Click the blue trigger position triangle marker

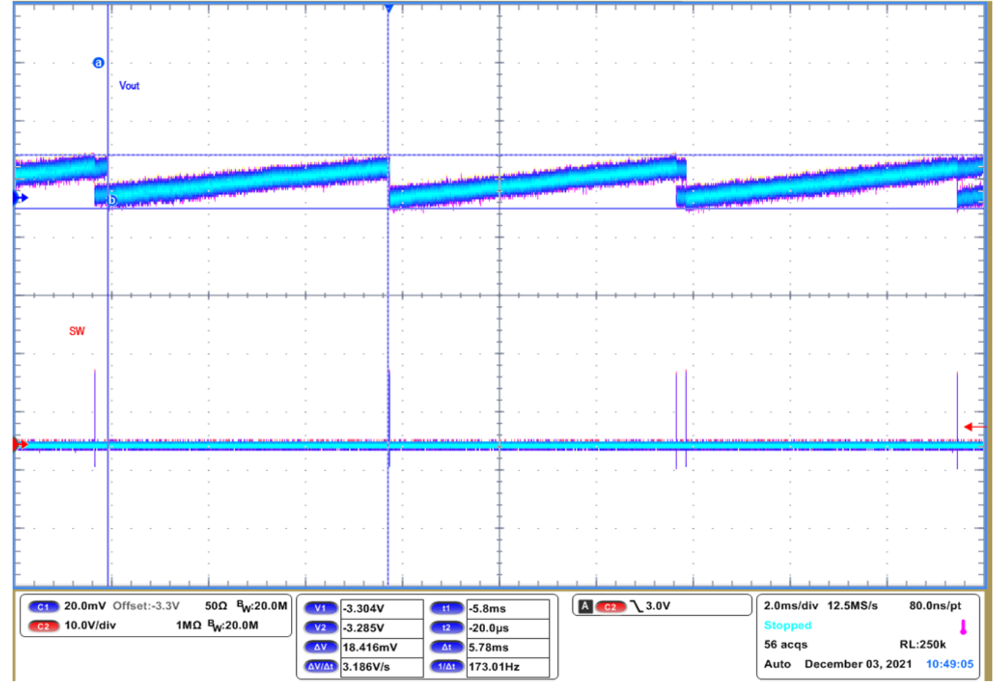point(388,7)
